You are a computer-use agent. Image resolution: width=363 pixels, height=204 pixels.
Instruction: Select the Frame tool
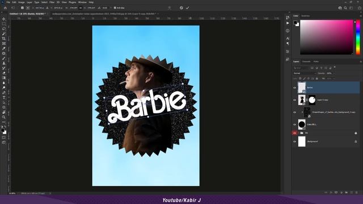[4, 44]
